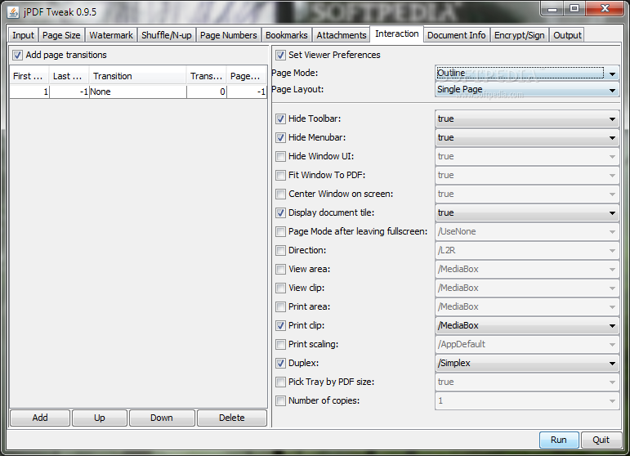The width and height of the screenshot is (630, 456).
Task: Open the Page Mode dropdown showing Outline
Action: point(527,73)
